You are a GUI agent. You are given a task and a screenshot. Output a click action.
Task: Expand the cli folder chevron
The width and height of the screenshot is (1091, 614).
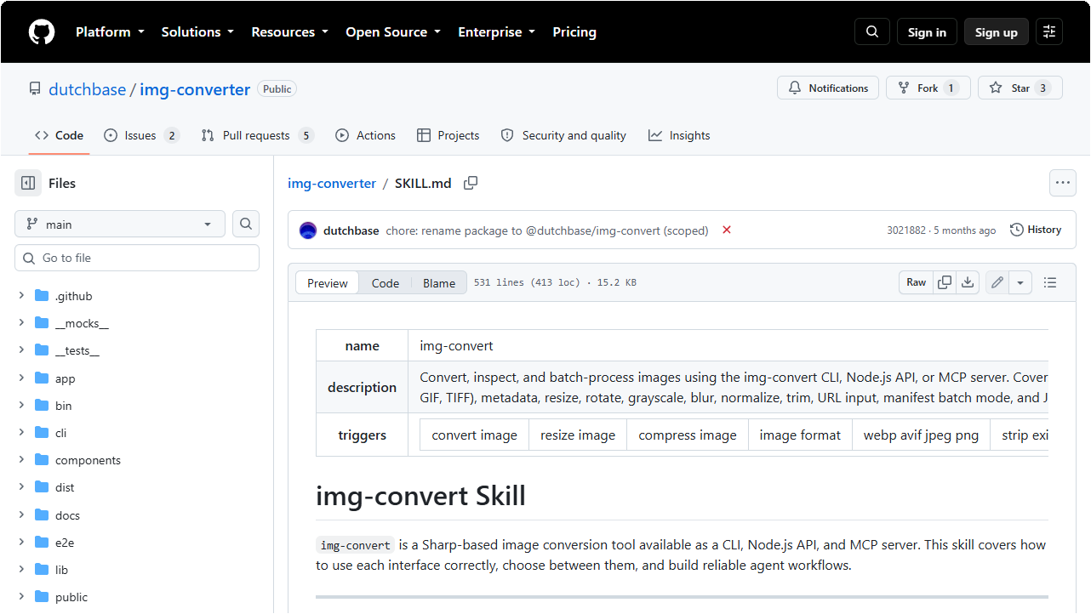point(21,433)
